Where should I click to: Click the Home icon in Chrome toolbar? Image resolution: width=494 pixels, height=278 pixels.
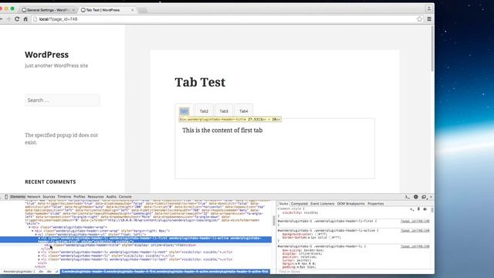point(25,19)
